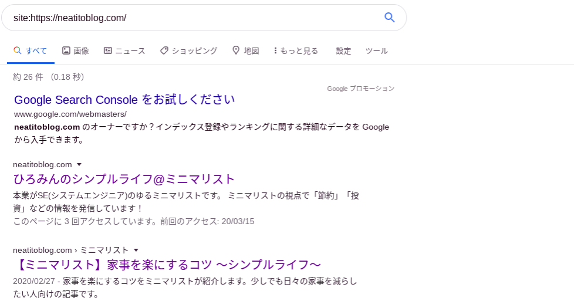Click the three-dot もっと見る icon
This screenshot has height=308, width=574.
[275, 50]
